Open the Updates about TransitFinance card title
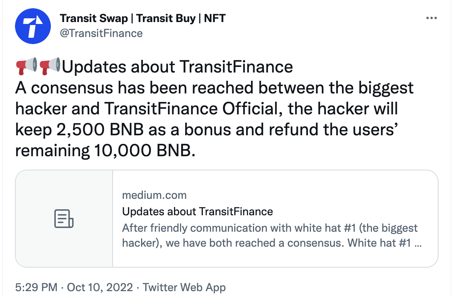 (198, 212)
